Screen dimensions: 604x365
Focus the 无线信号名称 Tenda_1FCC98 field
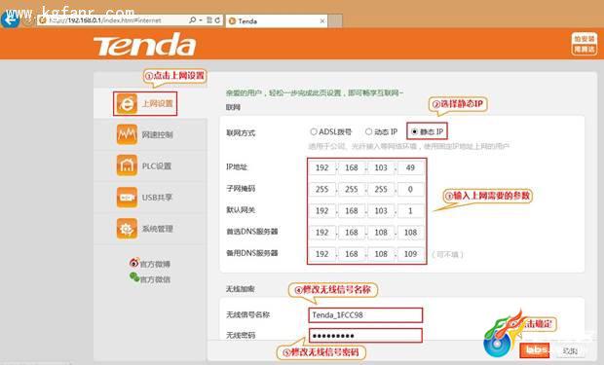pos(365,315)
